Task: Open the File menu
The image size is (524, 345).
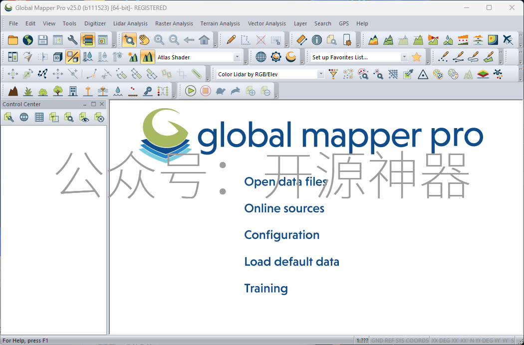Action: point(13,23)
